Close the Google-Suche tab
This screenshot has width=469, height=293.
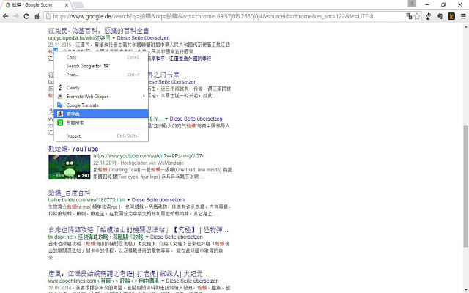tap(67, 5)
